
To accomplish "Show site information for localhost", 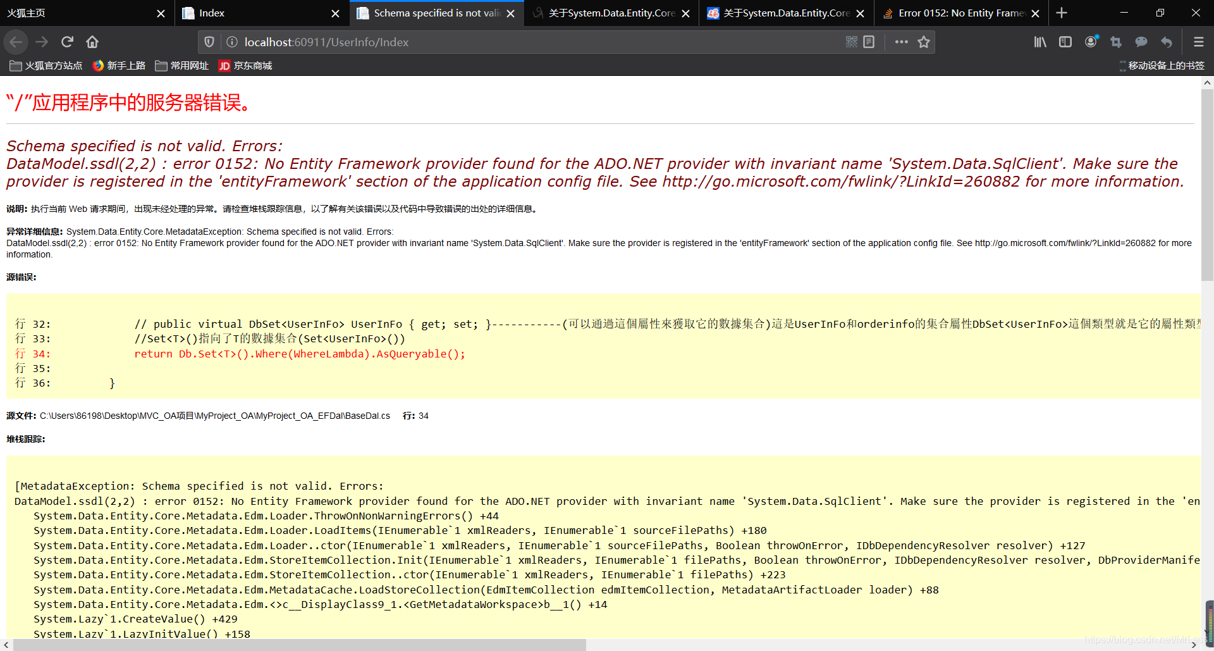I will 231,42.
